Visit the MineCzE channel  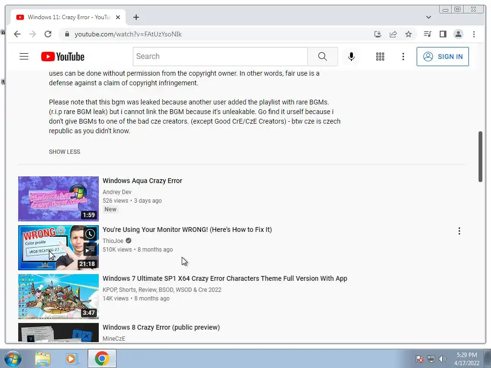pyautogui.click(x=114, y=339)
